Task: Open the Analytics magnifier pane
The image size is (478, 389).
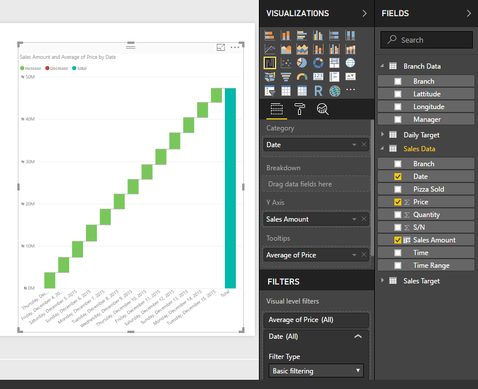Action: (322, 110)
